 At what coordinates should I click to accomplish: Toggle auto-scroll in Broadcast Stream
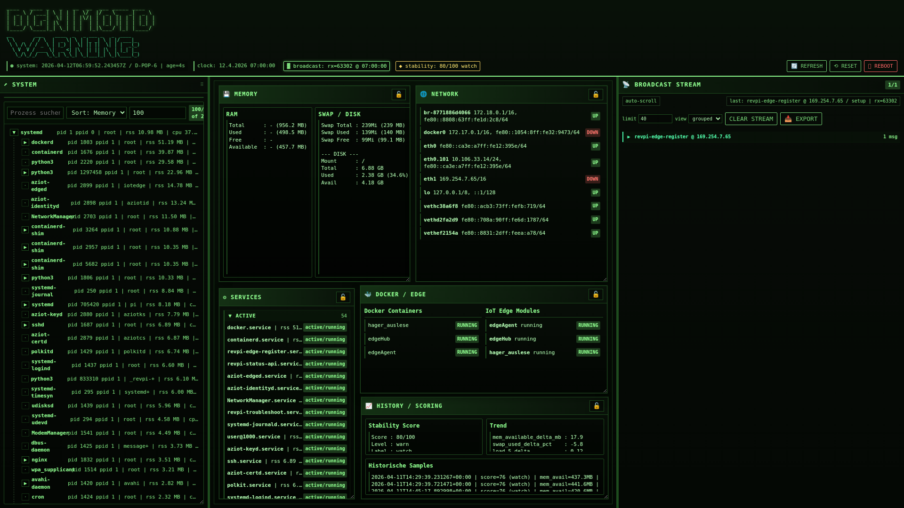click(x=641, y=101)
